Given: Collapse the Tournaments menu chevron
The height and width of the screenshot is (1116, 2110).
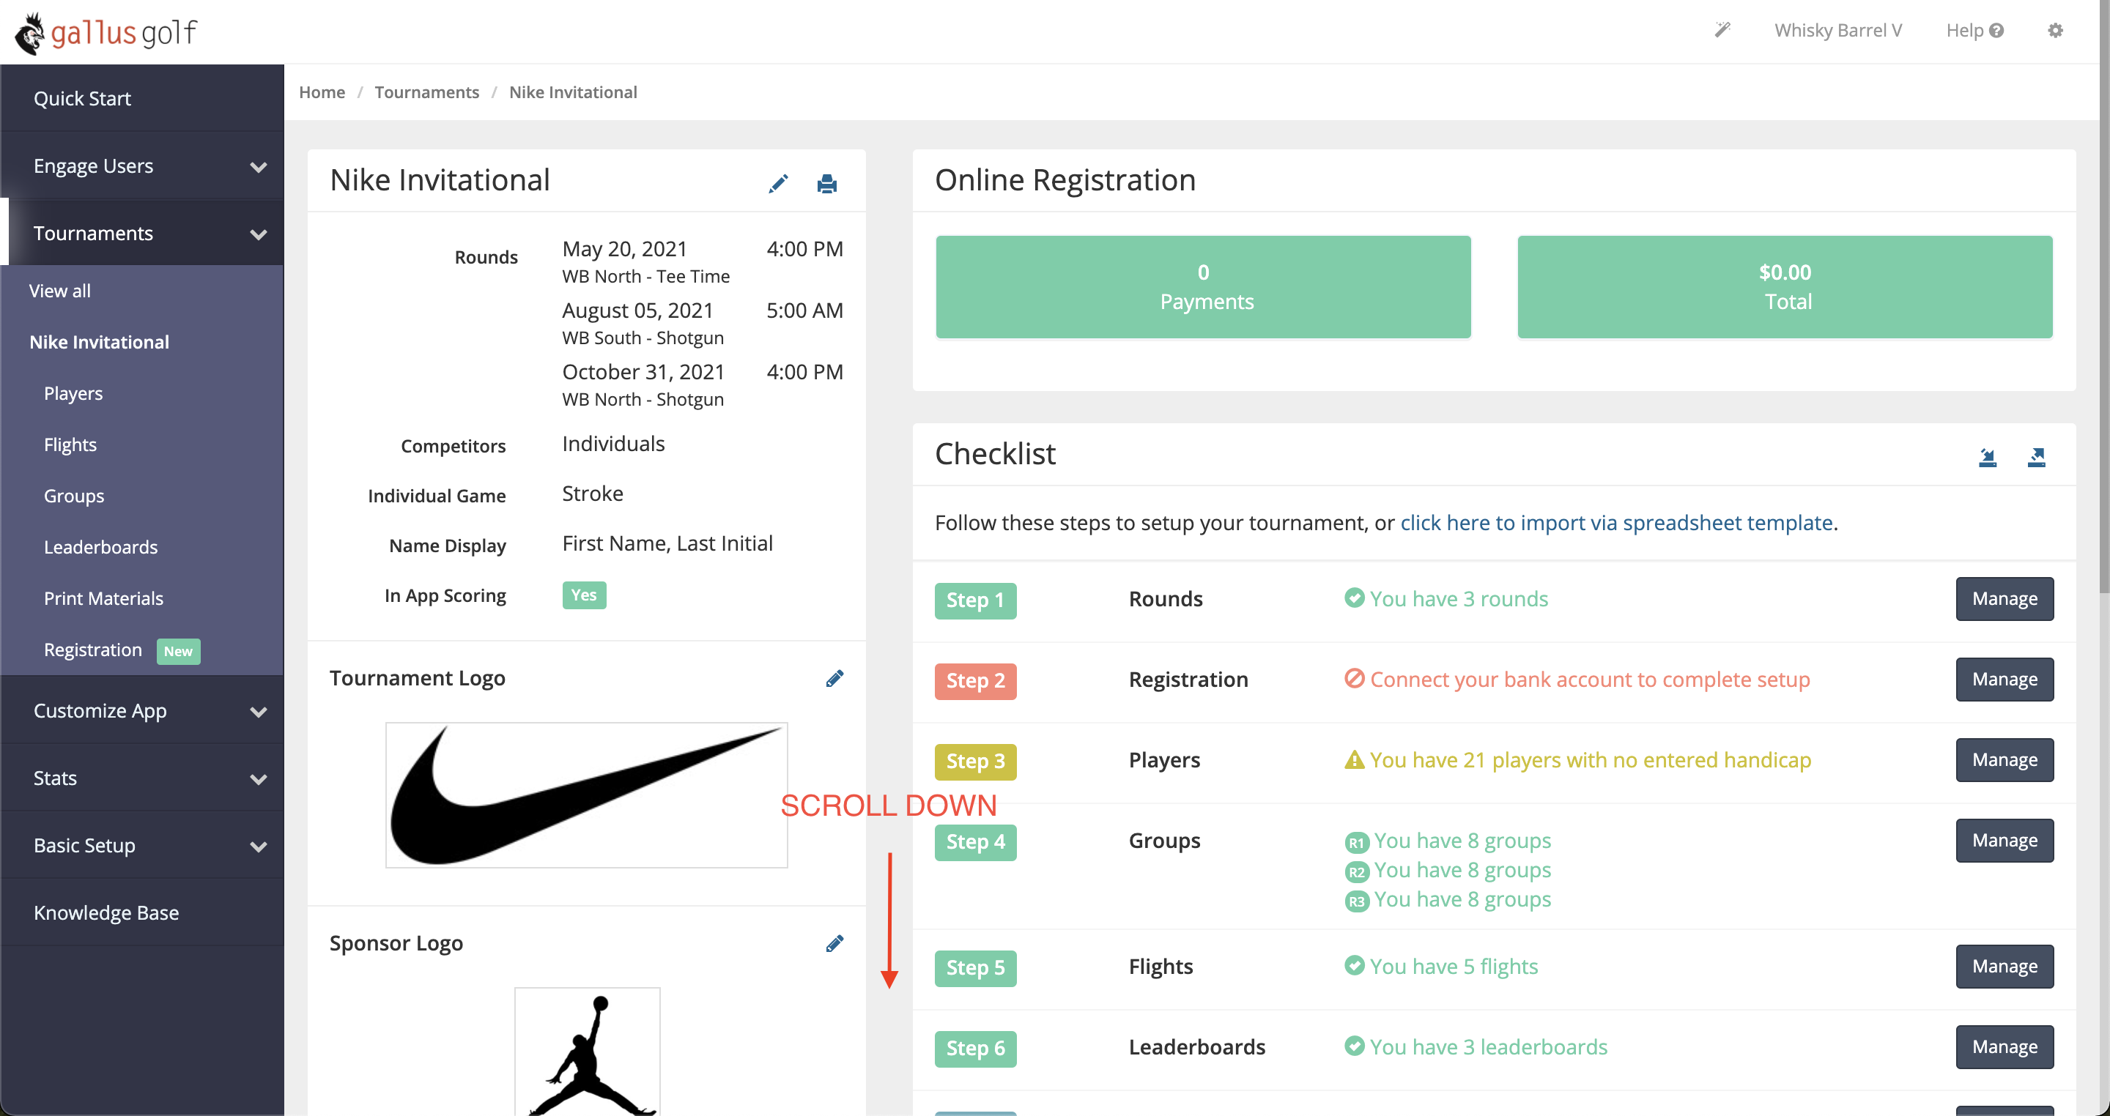Looking at the screenshot, I should click(x=259, y=234).
